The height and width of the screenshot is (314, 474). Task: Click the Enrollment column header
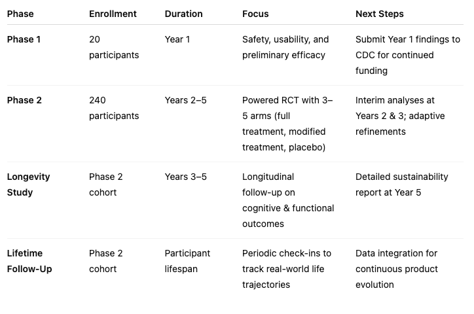(113, 14)
